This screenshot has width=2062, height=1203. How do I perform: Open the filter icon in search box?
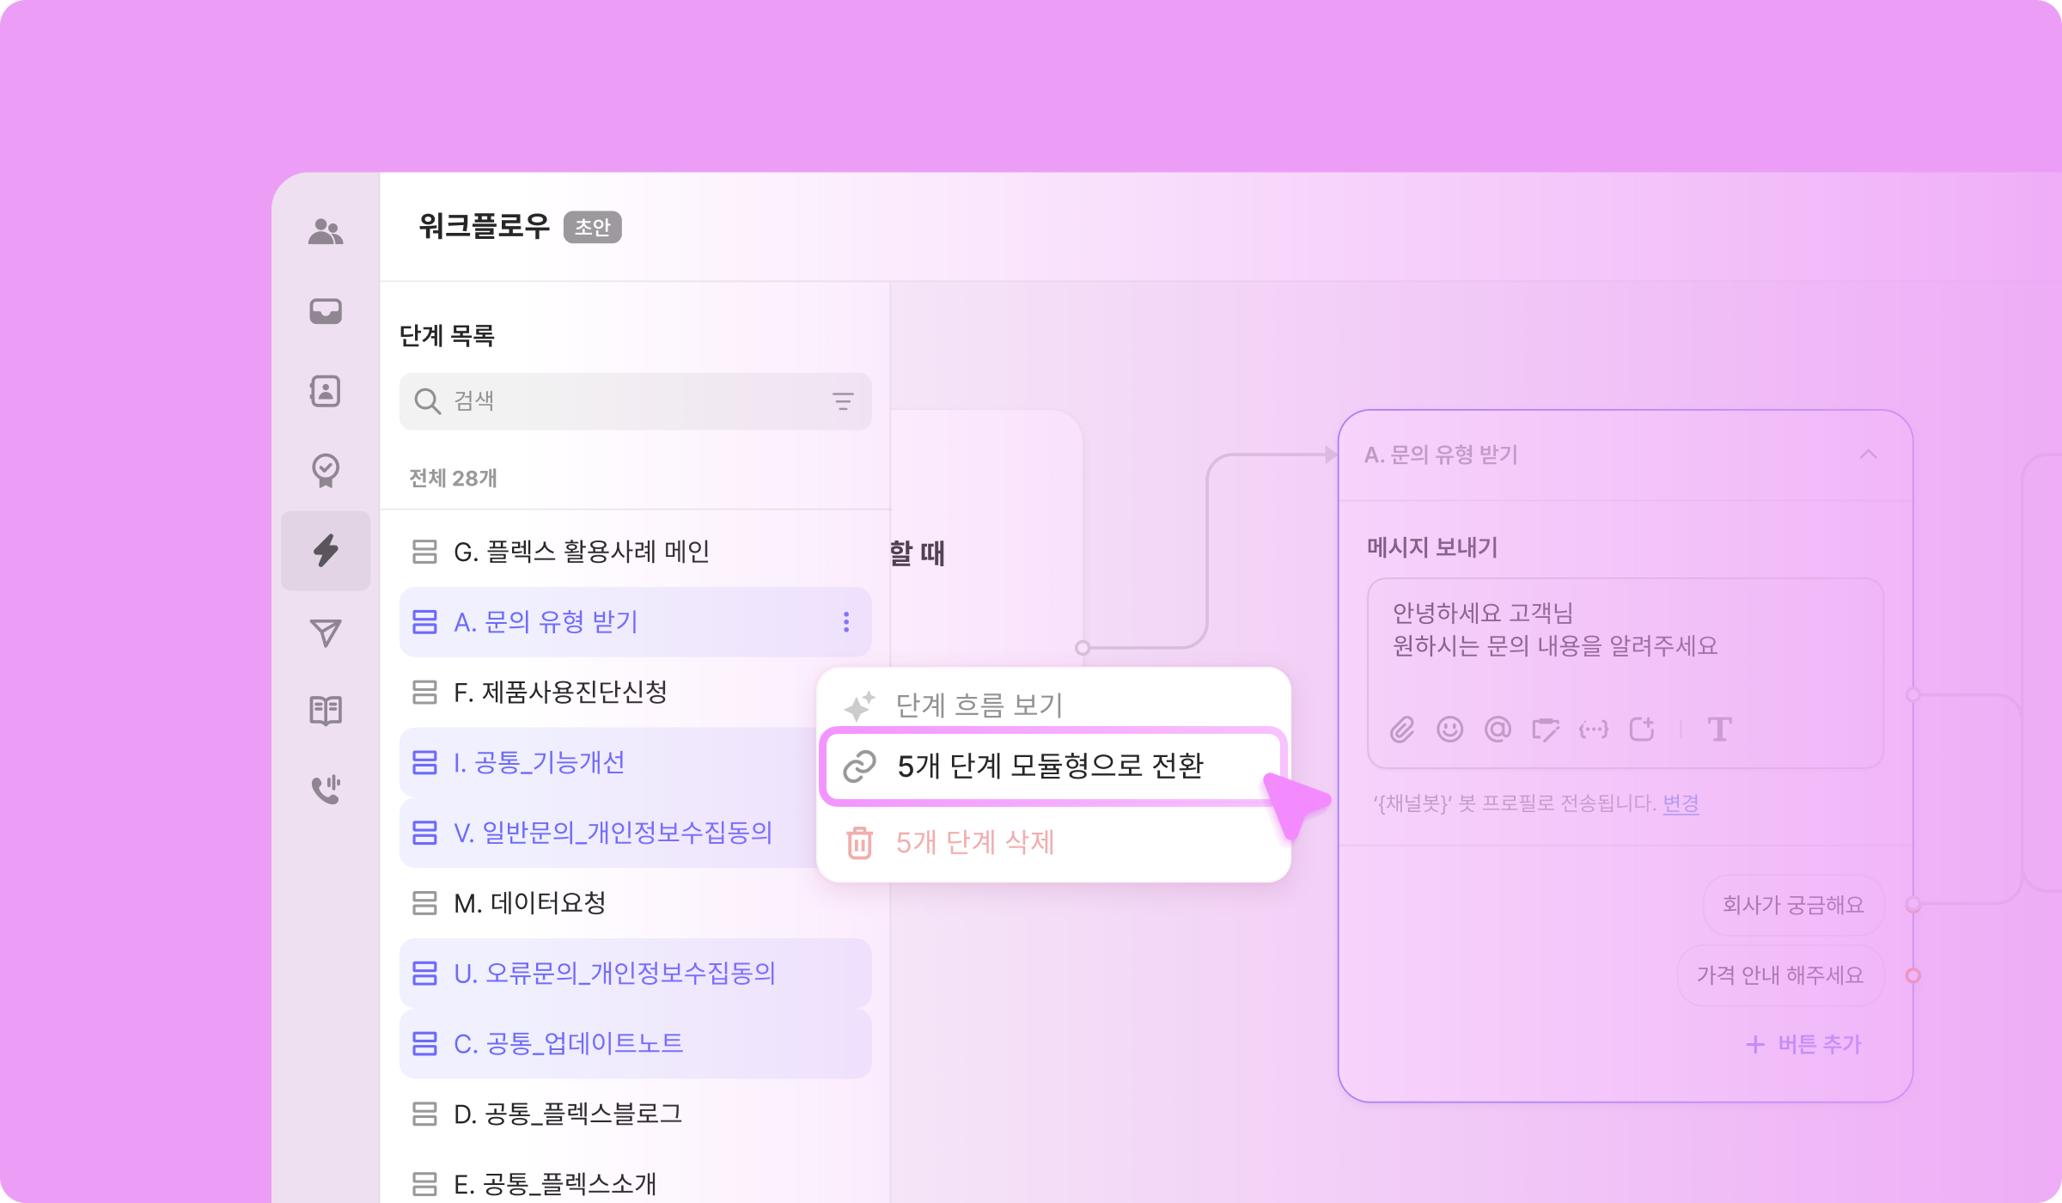click(x=843, y=401)
